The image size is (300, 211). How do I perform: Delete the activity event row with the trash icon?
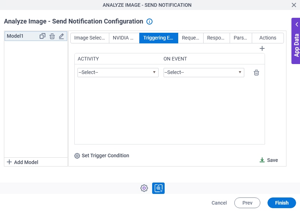tap(256, 73)
